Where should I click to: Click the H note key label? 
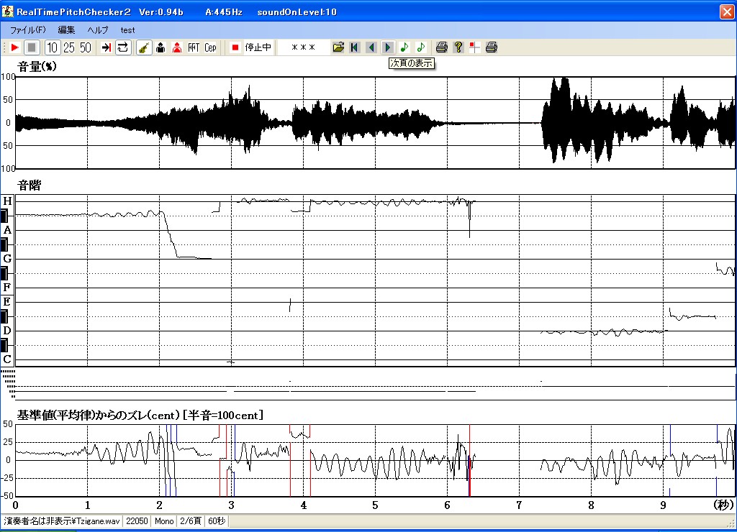(7, 201)
